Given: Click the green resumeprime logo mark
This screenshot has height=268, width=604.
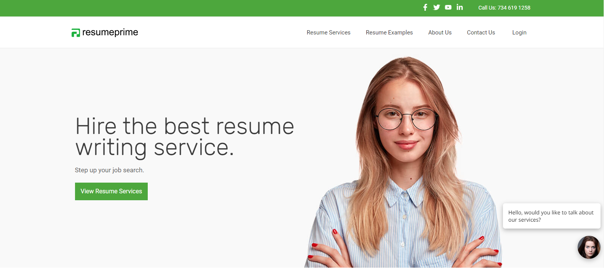Looking at the screenshot, I should pyautogui.click(x=76, y=33).
